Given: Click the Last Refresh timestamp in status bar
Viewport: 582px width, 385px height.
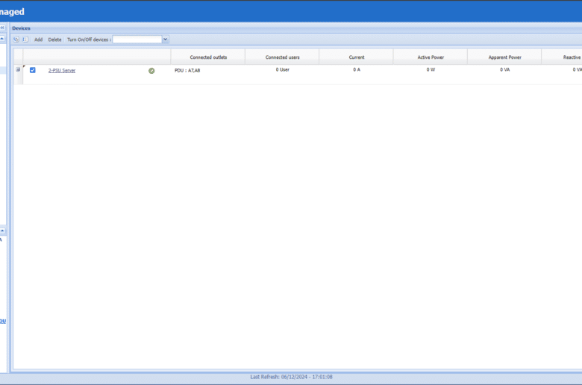Looking at the screenshot, I should 291,377.
